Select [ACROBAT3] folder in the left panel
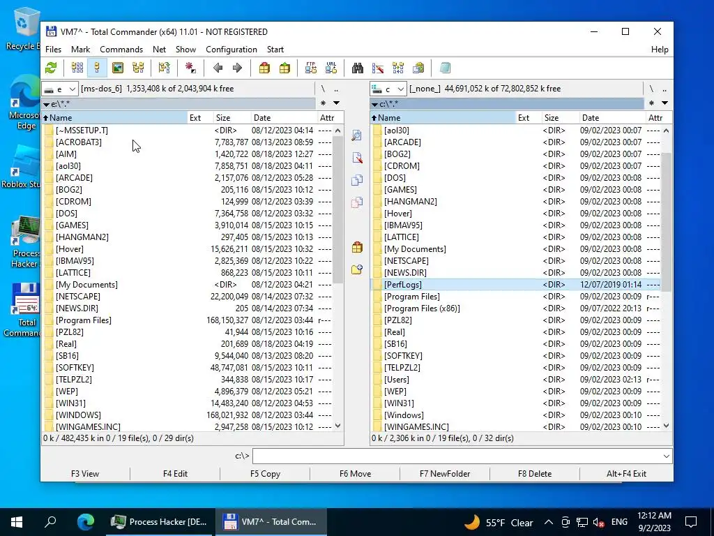The width and height of the screenshot is (714, 536). pos(188,142)
